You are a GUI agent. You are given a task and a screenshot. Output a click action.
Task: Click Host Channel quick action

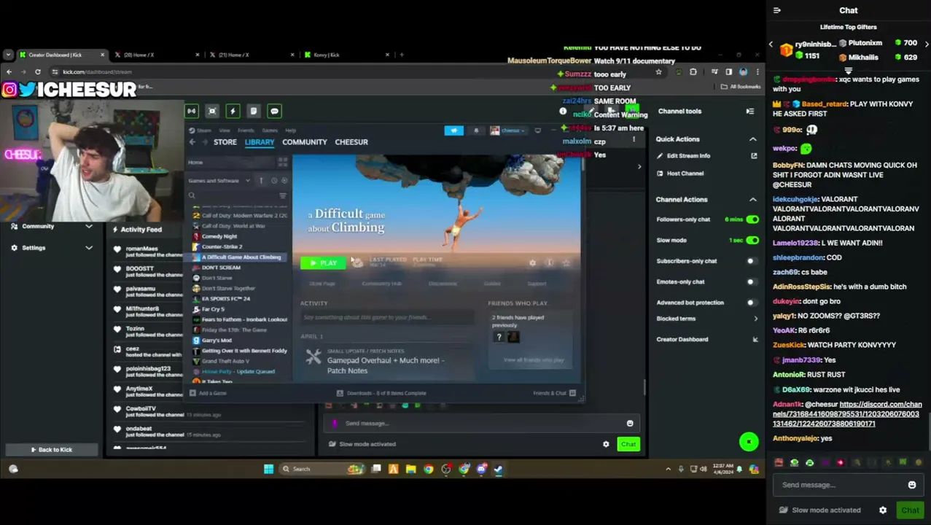679,174
